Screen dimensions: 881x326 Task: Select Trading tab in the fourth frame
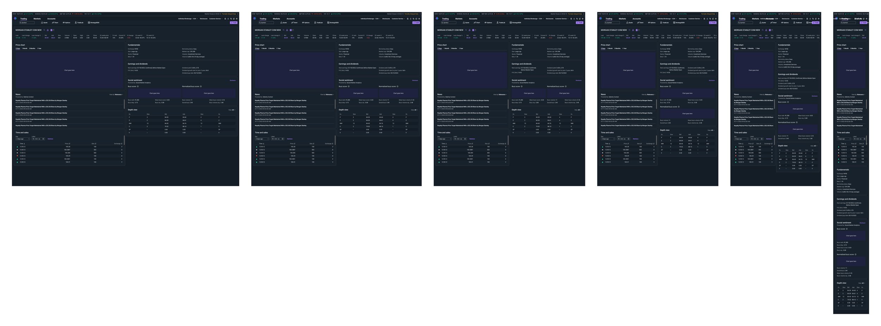(x=609, y=19)
